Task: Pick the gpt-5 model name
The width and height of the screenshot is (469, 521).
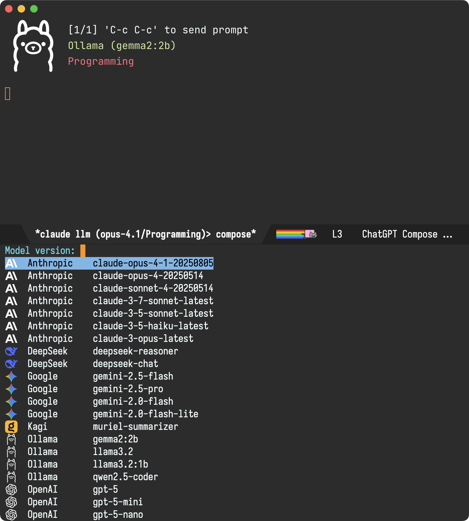Action: pyautogui.click(x=105, y=489)
